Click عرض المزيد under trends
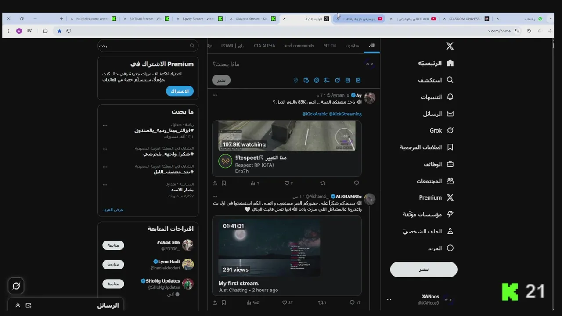562x316 pixels. [113, 209]
